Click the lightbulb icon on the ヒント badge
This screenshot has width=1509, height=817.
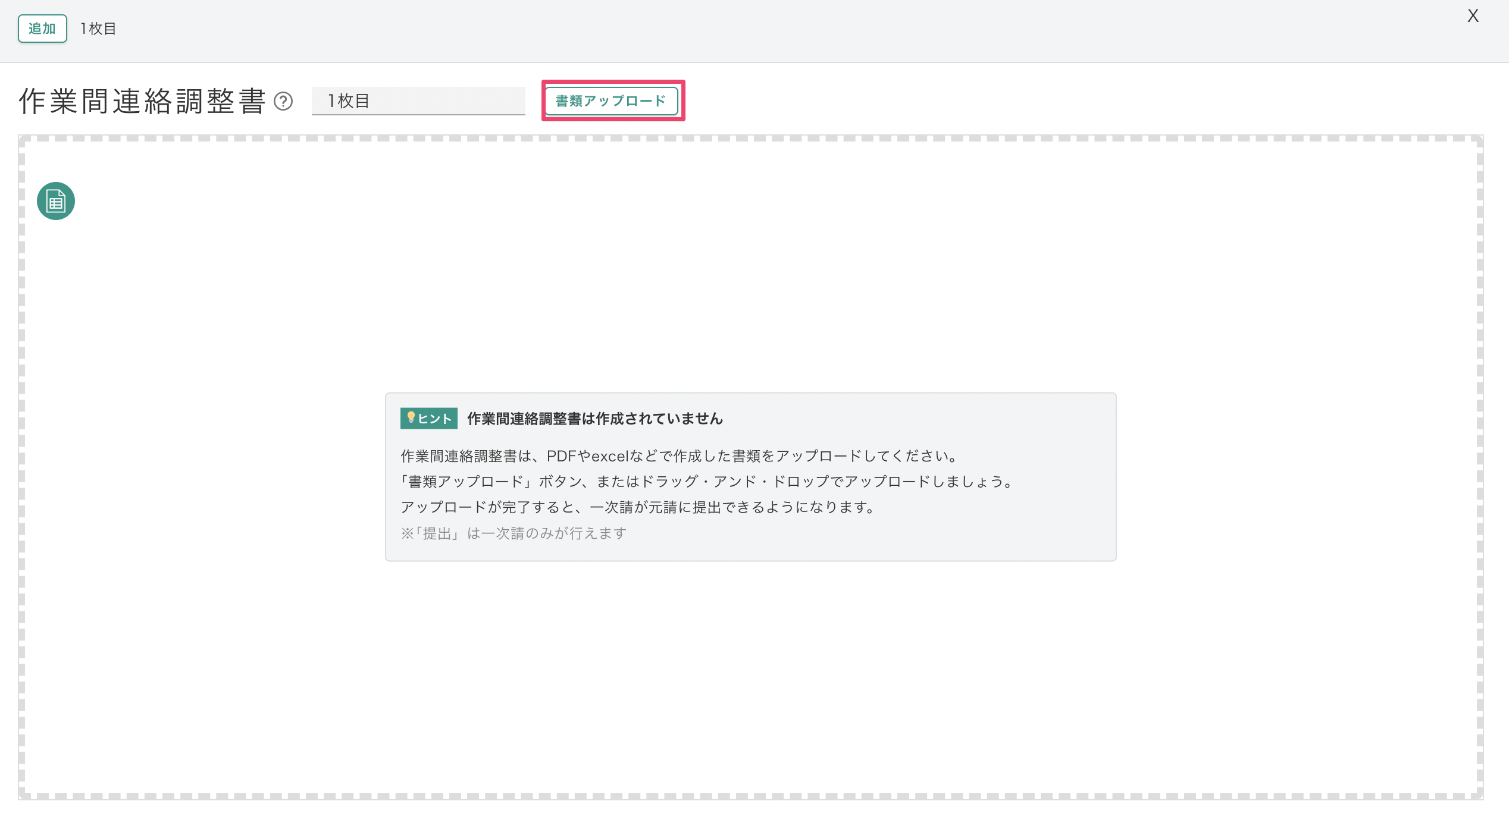coord(412,418)
